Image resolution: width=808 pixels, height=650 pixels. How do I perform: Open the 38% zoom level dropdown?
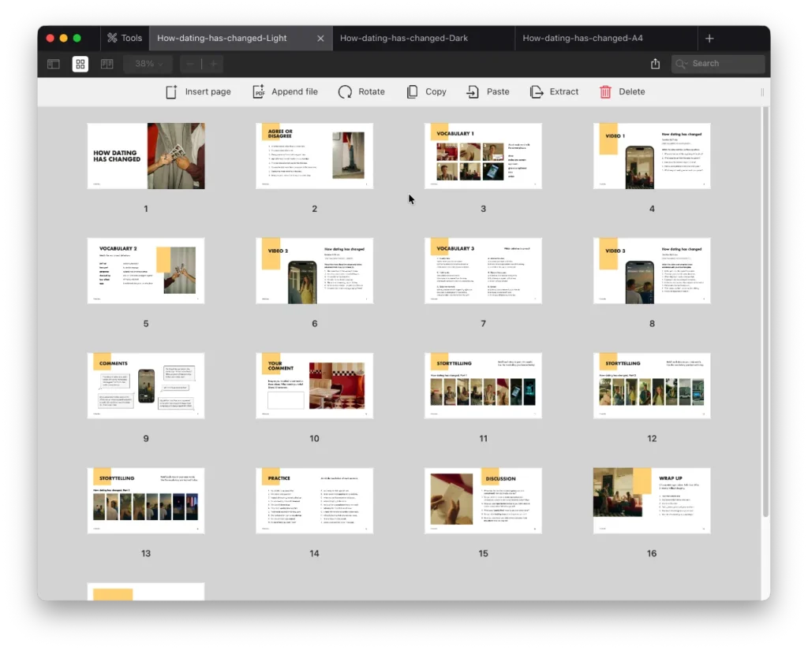(148, 64)
